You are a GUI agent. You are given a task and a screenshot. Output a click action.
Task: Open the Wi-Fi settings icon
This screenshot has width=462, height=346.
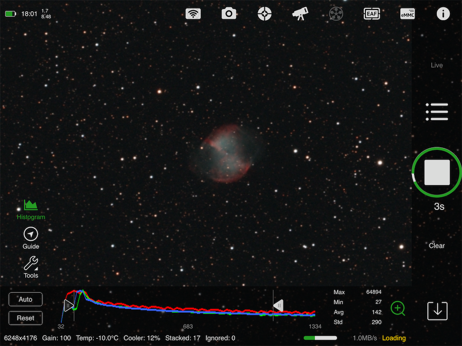pos(193,14)
